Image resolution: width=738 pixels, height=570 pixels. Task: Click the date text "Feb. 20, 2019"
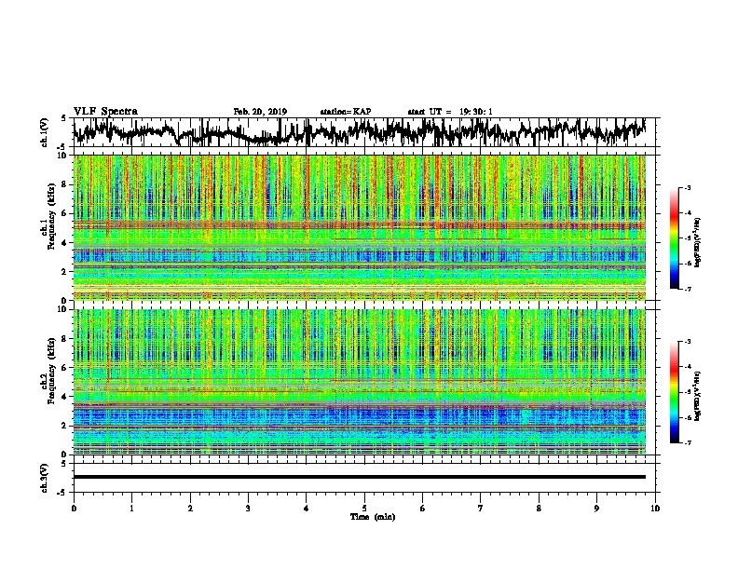click(x=260, y=112)
